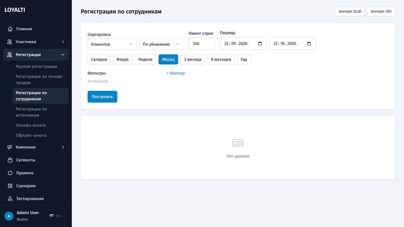The width and height of the screenshot is (404, 227).
Task: Click the Не выбрано filters text
Action: [98, 81]
